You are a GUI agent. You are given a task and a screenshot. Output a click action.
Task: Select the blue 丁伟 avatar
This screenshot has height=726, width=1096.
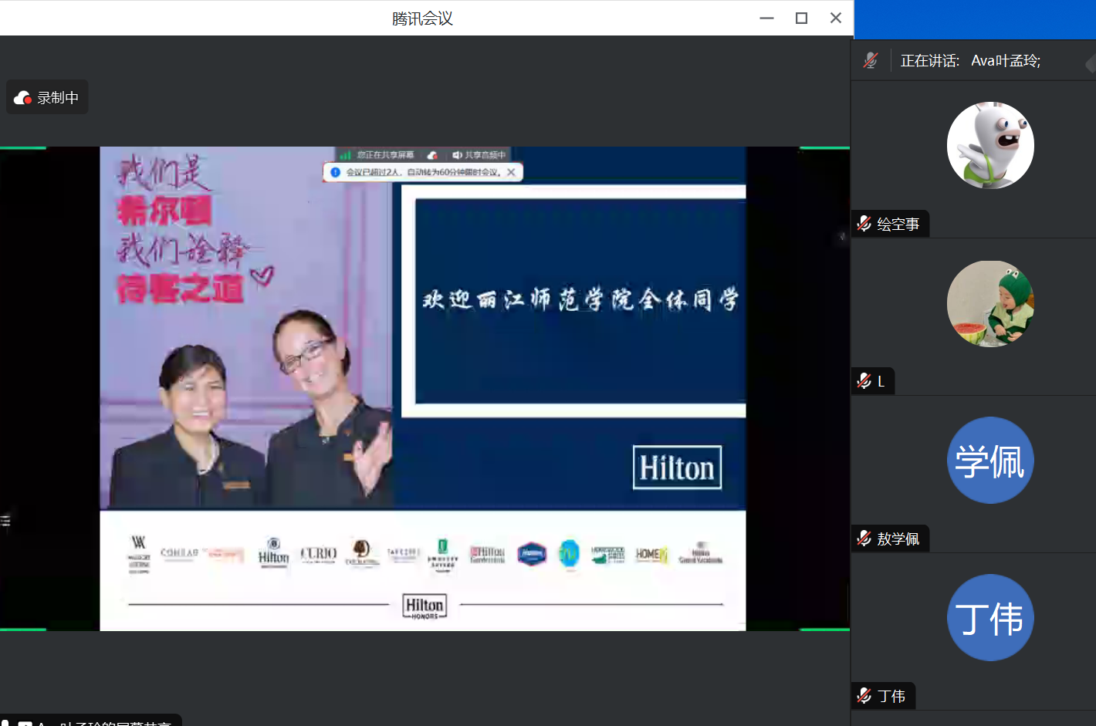(x=990, y=618)
